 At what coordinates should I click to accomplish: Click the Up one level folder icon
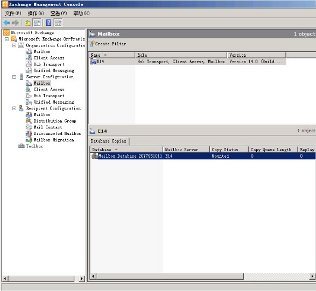[27, 23]
